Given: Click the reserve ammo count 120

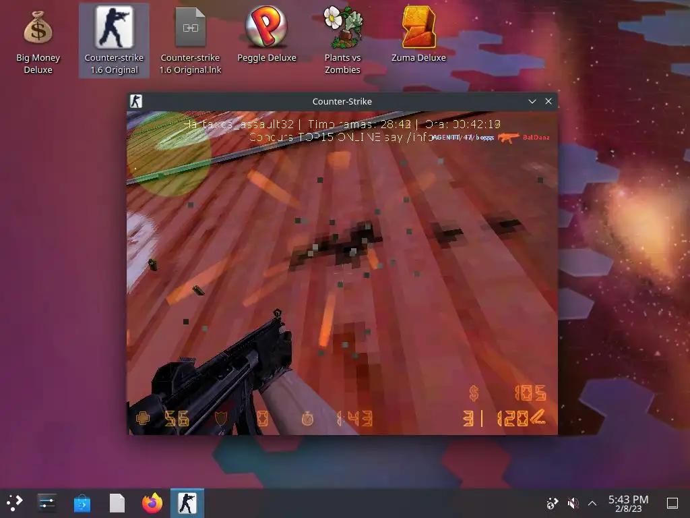Looking at the screenshot, I should pos(513,418).
